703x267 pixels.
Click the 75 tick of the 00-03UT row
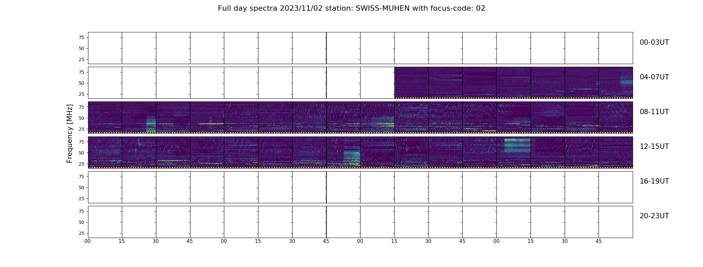click(x=81, y=37)
